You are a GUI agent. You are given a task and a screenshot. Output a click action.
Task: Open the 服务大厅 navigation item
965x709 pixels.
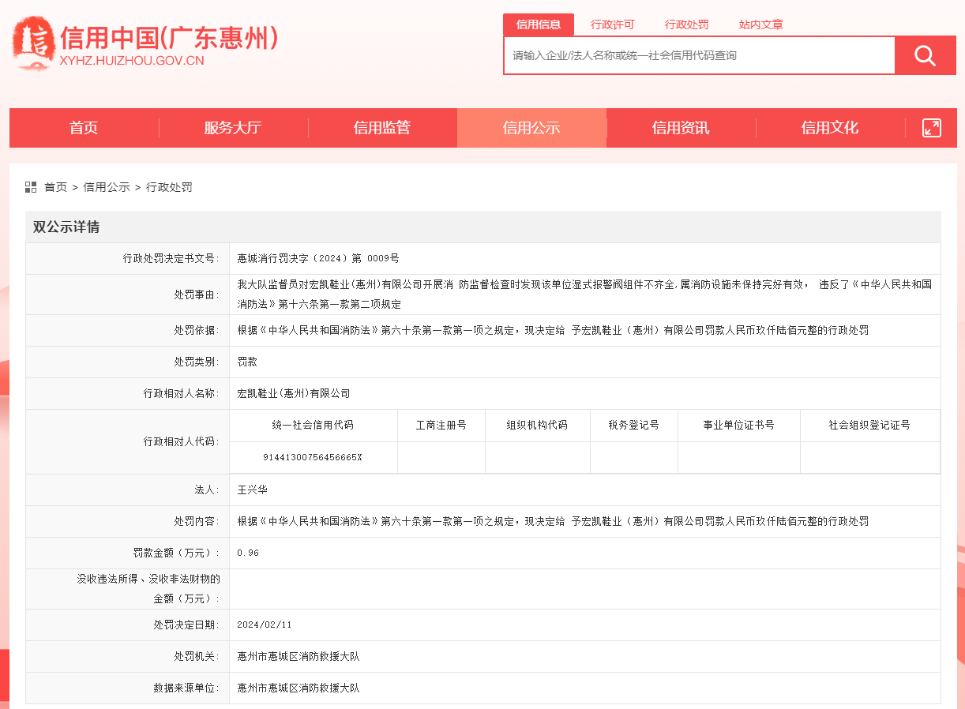tap(233, 128)
